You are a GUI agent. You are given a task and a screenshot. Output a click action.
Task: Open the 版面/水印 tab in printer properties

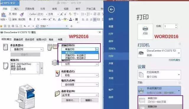click(x=41, y=39)
